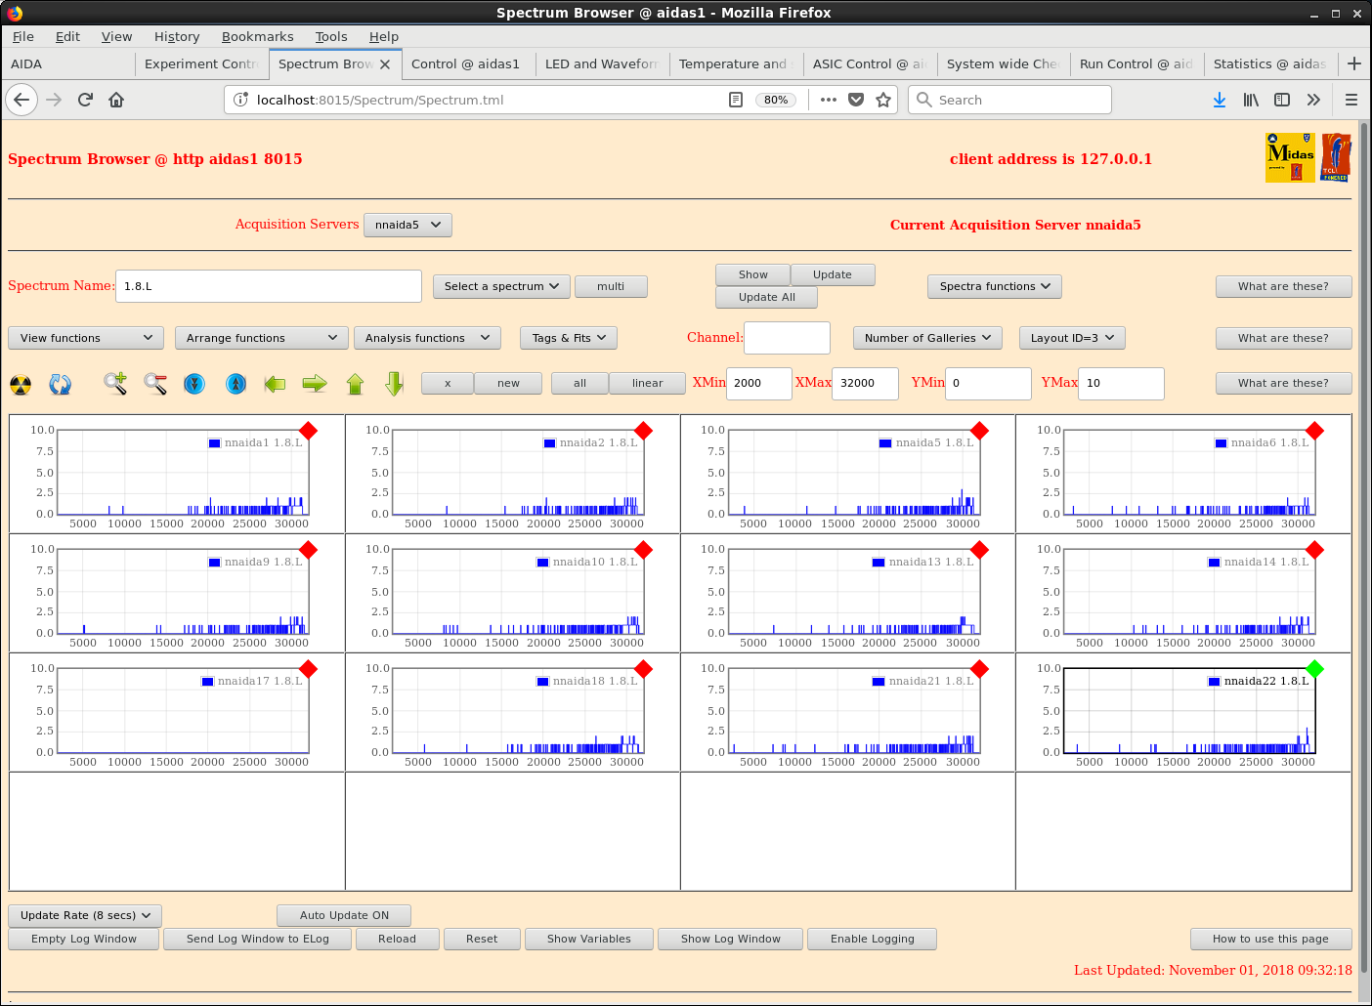Go to Firefox home page icon

pos(116,100)
